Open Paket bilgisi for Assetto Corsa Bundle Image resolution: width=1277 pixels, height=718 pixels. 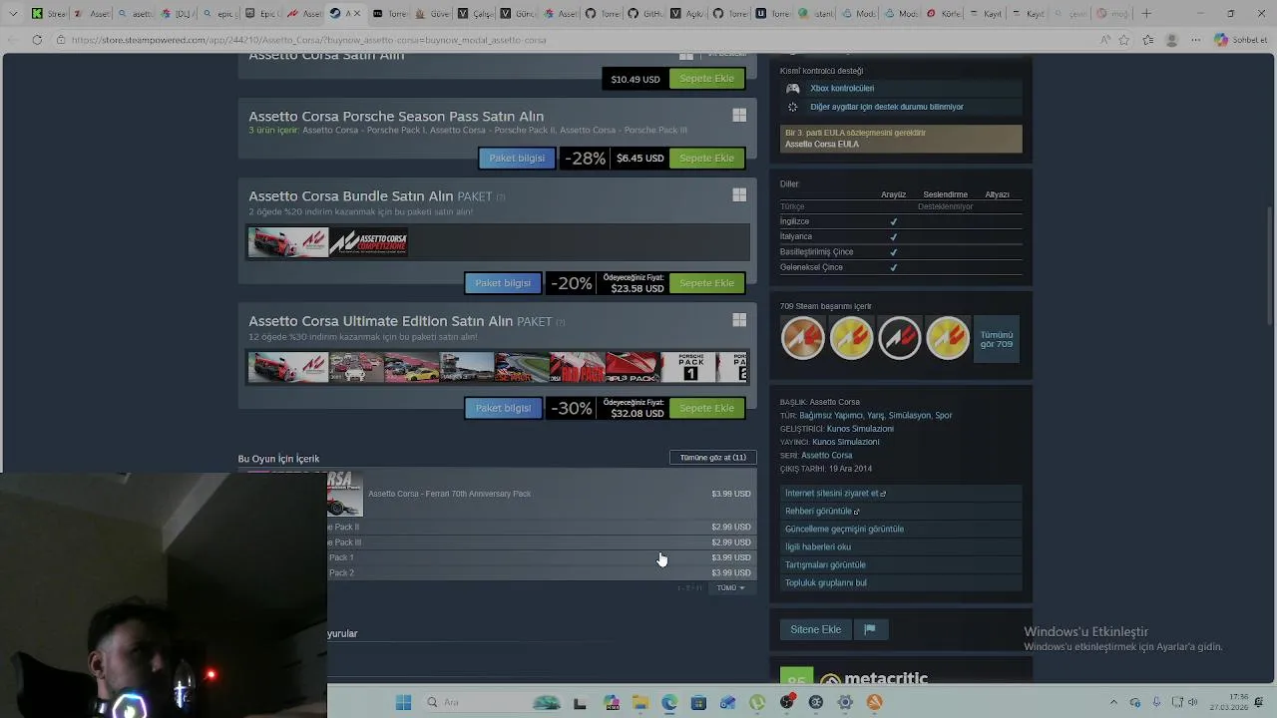pyautogui.click(x=503, y=283)
